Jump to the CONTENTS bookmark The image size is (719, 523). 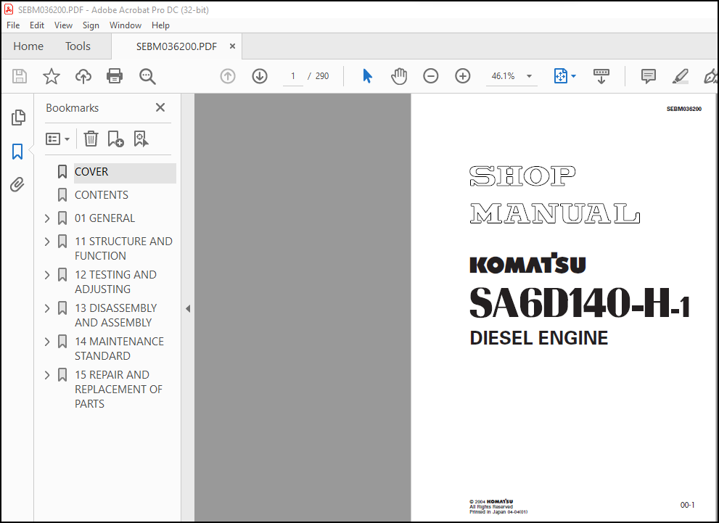102,195
